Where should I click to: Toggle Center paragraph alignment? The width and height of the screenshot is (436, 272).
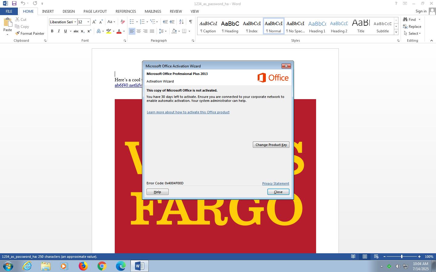click(139, 31)
